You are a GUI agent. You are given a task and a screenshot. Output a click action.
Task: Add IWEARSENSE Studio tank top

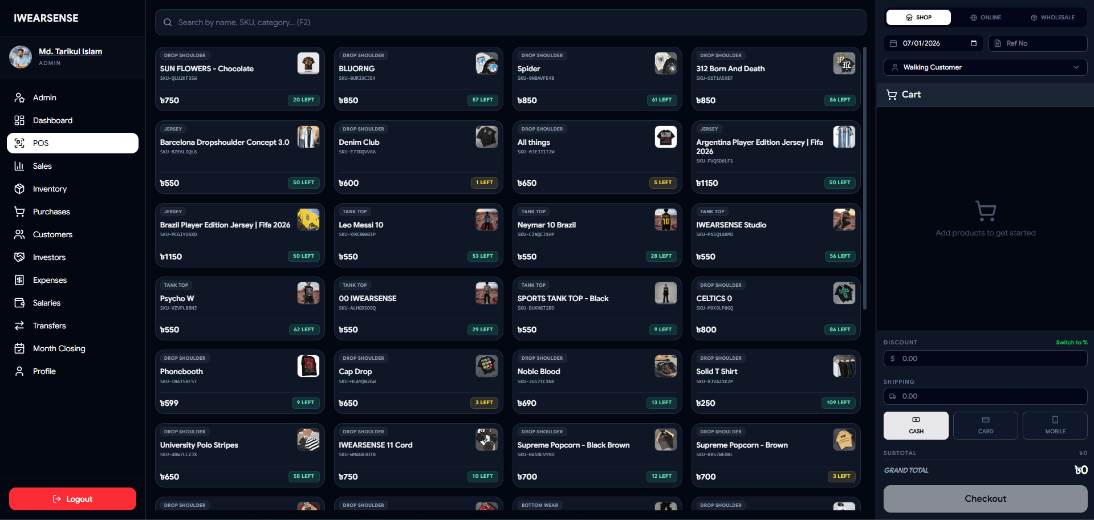[776, 235]
